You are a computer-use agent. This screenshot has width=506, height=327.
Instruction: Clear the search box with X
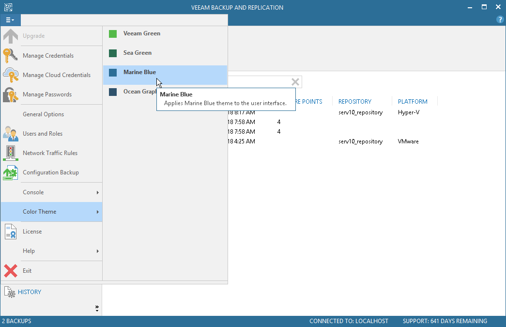point(295,82)
